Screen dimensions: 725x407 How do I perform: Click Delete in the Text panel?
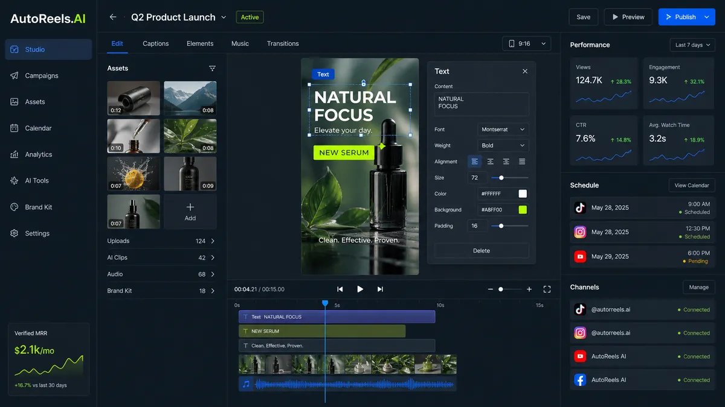482,251
